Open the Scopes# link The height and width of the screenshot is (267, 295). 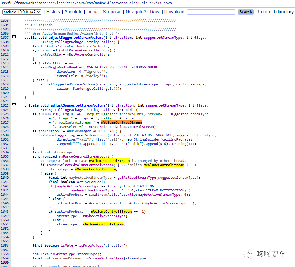tap(112, 12)
